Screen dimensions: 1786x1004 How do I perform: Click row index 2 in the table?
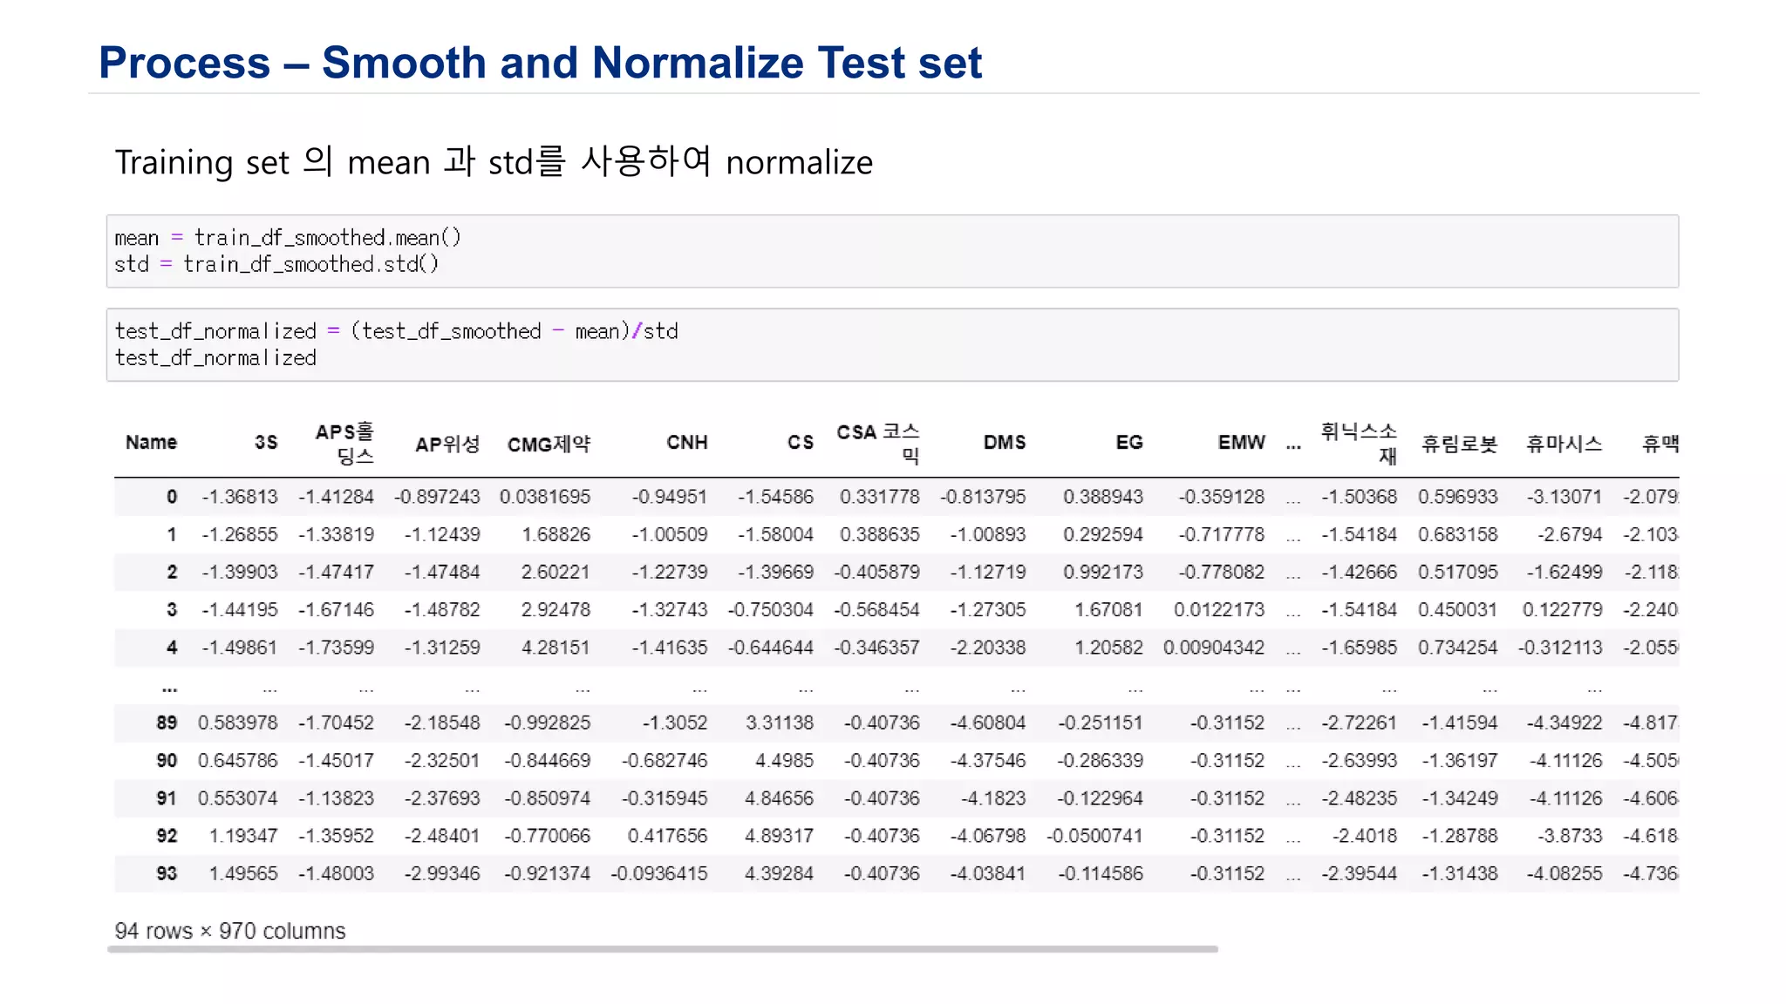(172, 572)
